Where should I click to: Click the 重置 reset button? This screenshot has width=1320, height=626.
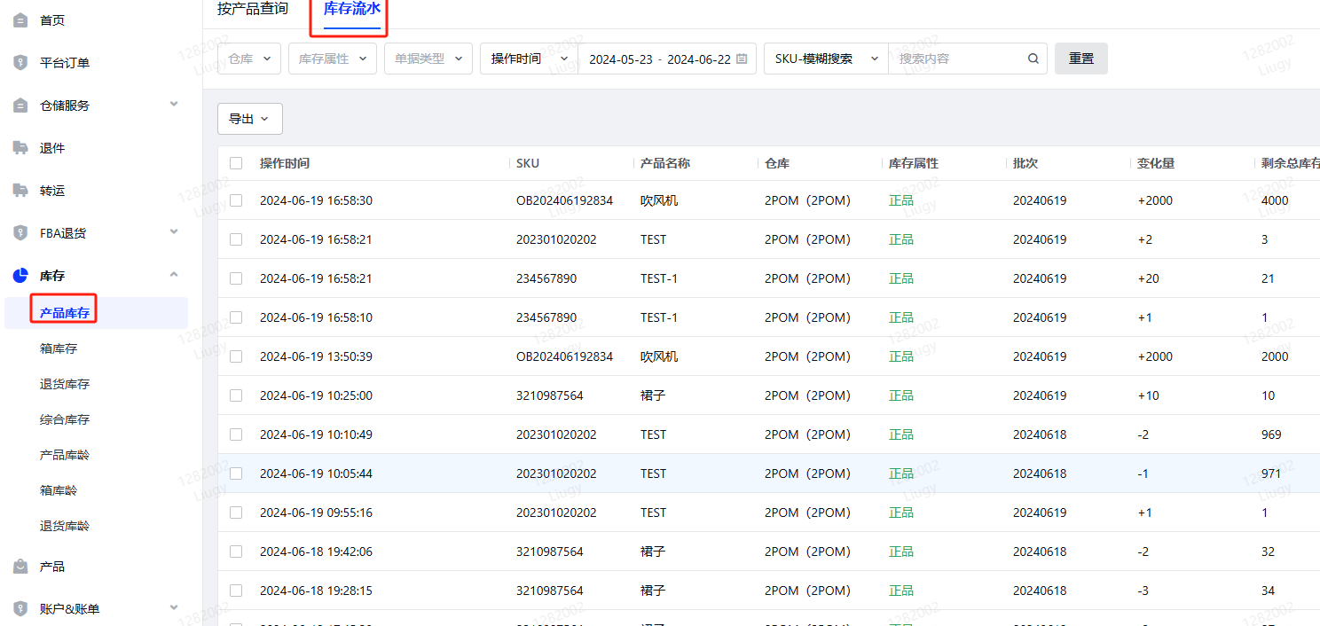(1081, 59)
